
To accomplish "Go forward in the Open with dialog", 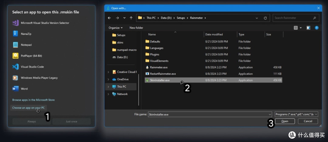I will pos(117,18).
